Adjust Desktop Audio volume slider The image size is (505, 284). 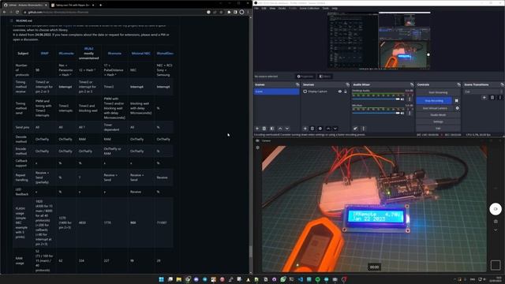(376, 99)
